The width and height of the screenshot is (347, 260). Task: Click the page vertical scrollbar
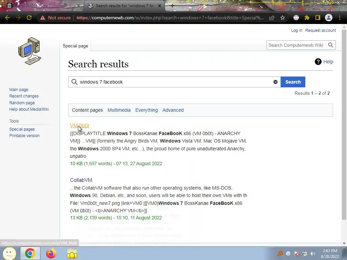(x=344, y=124)
